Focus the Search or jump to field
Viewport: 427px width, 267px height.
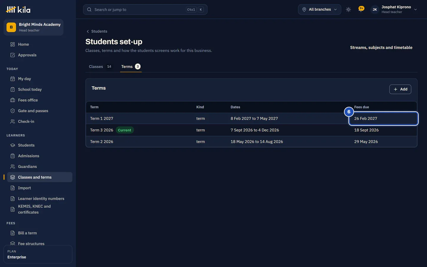tap(145, 9)
